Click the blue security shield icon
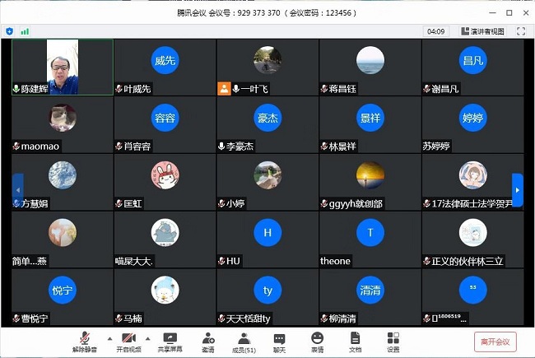The image size is (535, 358). [10, 30]
